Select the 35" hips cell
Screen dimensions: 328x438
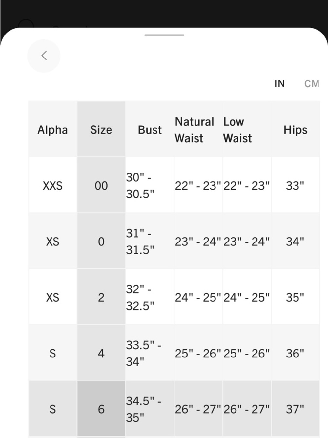[x=296, y=297]
